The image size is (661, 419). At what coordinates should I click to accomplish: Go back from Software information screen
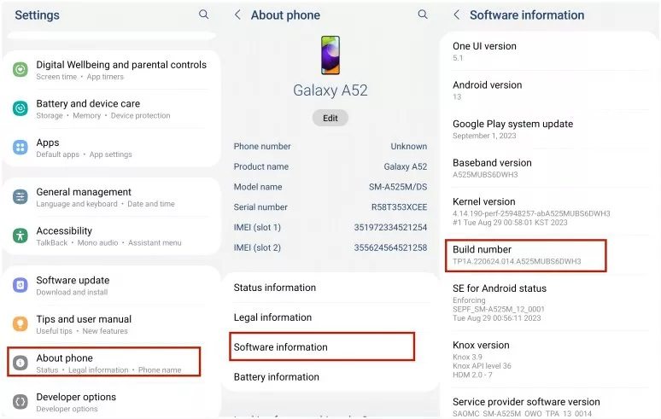pos(457,15)
